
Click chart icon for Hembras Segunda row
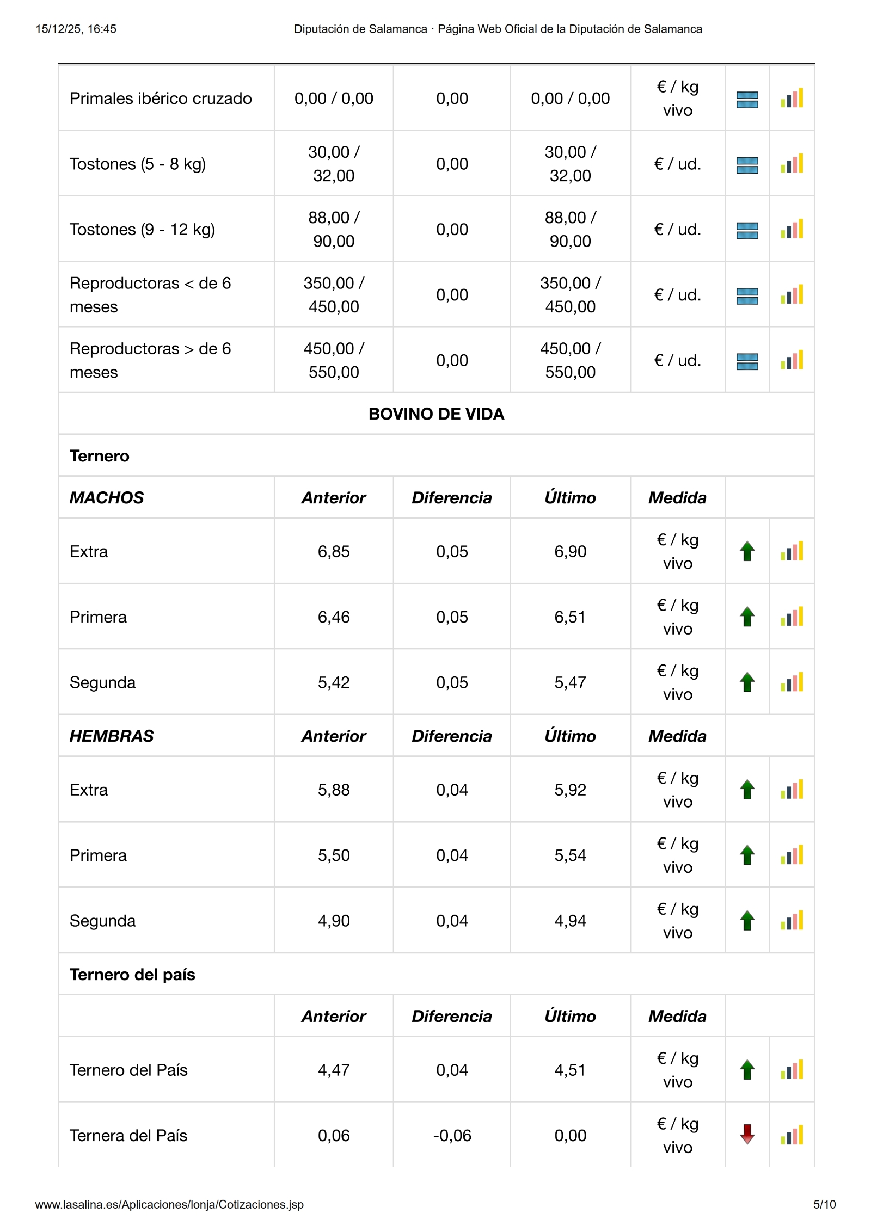click(x=792, y=921)
